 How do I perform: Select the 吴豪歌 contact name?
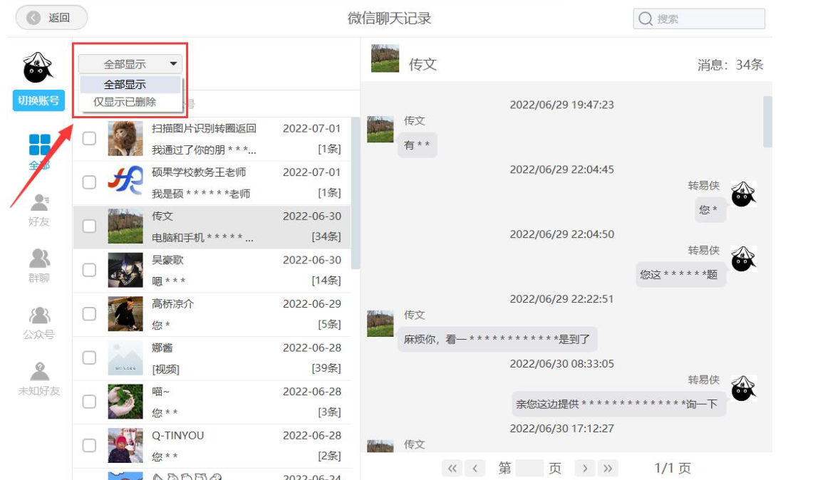tap(167, 260)
